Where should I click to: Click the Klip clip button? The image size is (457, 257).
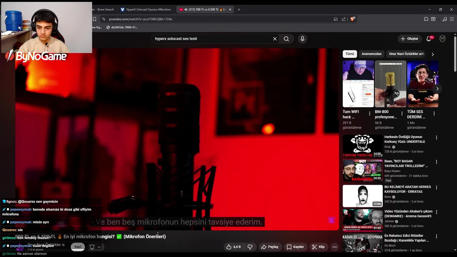tap(318, 247)
